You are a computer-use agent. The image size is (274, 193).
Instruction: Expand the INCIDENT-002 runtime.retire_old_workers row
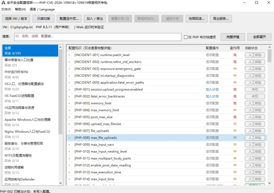(69, 62)
